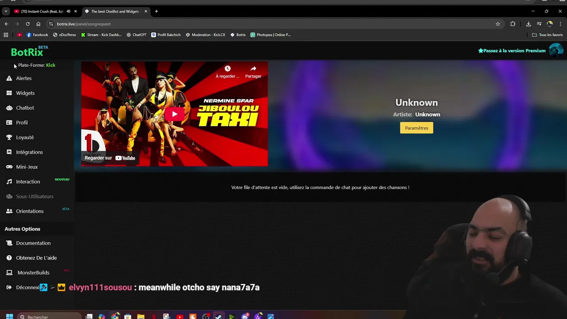Switch to the Instant Crush YouTube tab
Image resolution: width=567 pixels, height=319 pixels.
point(42,12)
